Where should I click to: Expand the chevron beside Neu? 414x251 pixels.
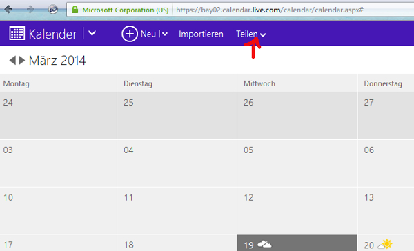point(165,34)
